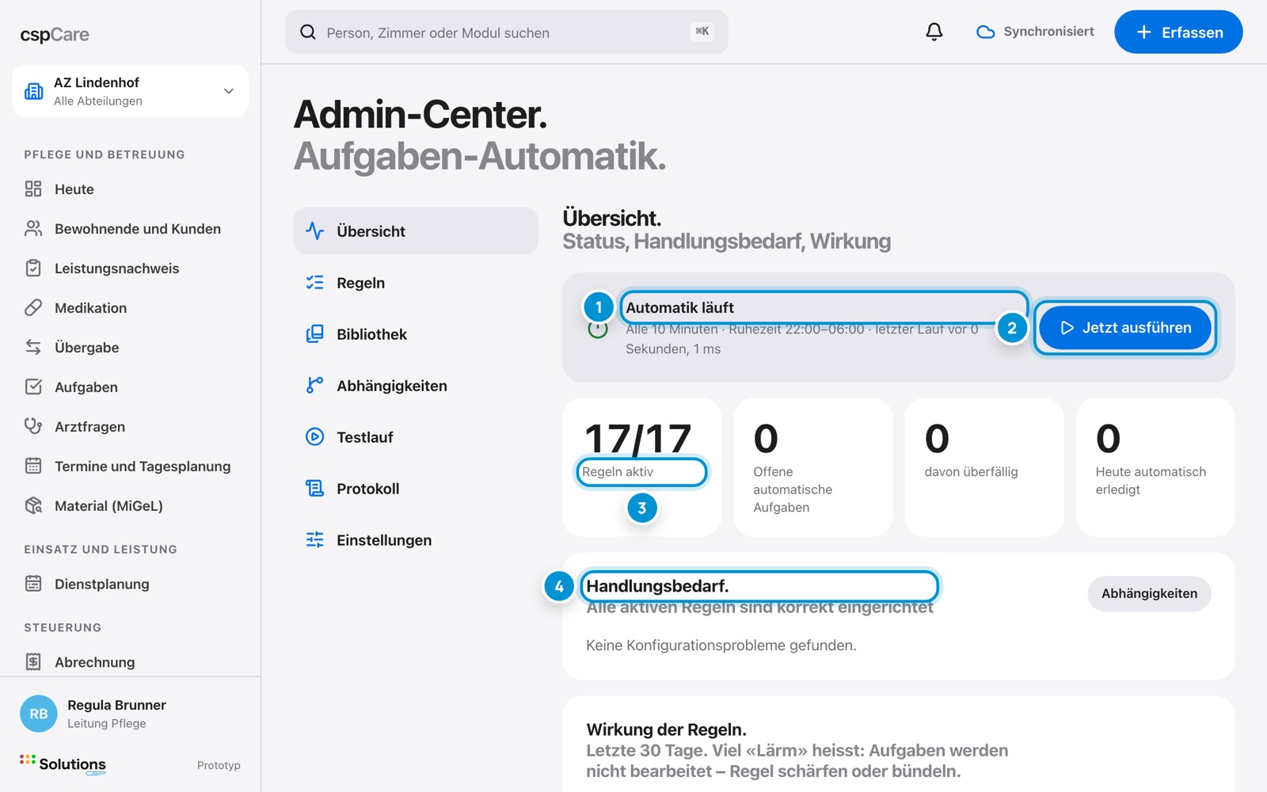Click the Abrechnung receipt icon

tap(33, 661)
